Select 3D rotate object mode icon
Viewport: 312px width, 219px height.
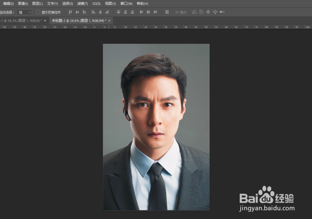pos(194,12)
